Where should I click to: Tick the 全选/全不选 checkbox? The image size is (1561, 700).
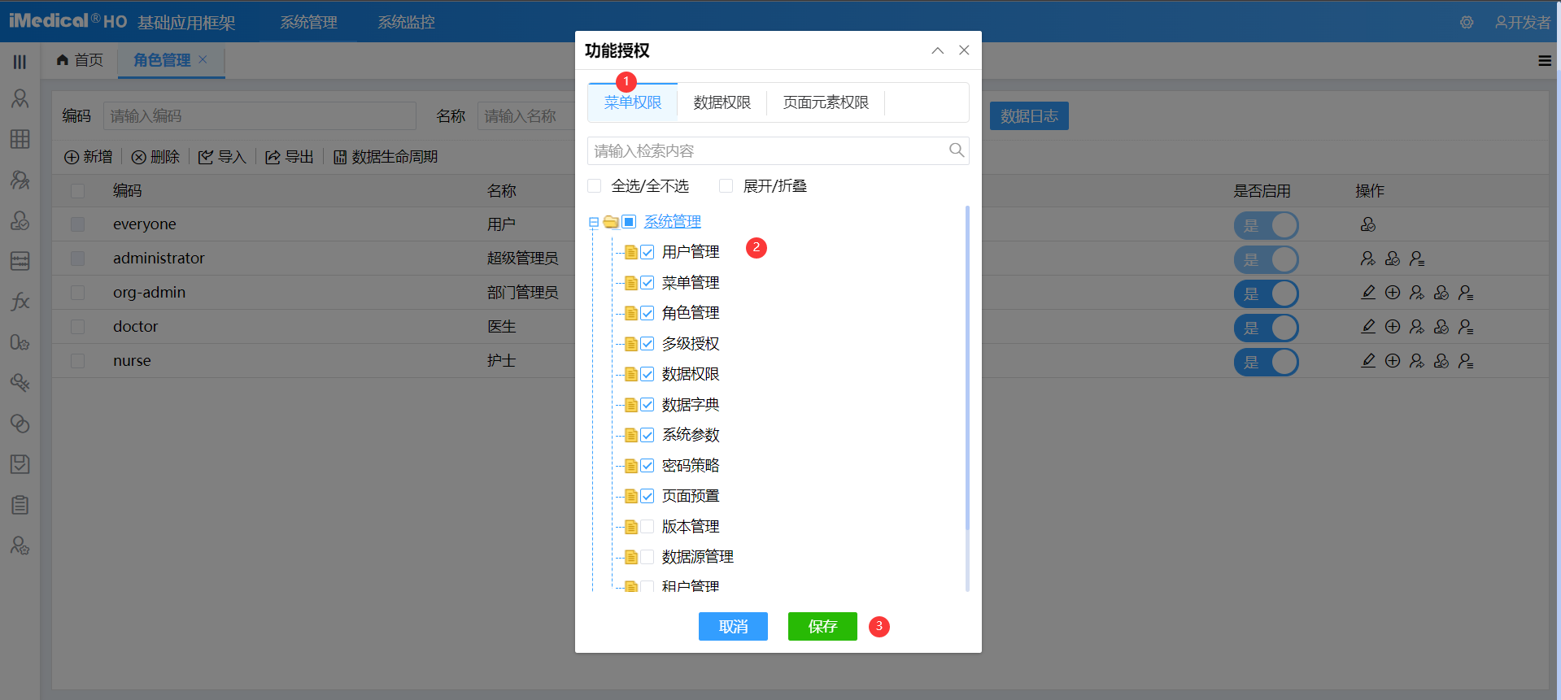coord(595,186)
